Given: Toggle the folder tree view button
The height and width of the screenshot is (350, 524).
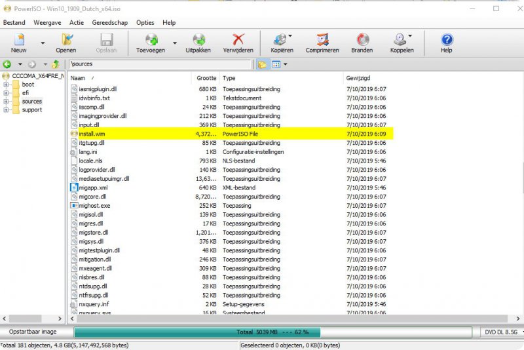Looking at the screenshot, I should (x=262, y=64).
